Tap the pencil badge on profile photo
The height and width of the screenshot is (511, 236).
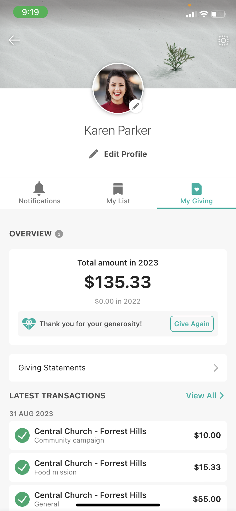click(x=136, y=106)
